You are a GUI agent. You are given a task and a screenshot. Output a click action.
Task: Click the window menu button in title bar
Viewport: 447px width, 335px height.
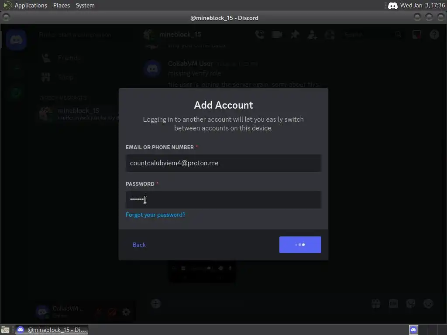click(6, 17)
